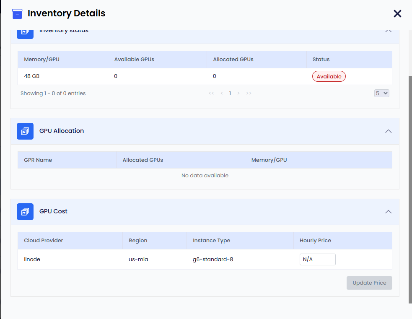Collapse the GPU Allocation section
412x319 pixels.
pyautogui.click(x=388, y=131)
